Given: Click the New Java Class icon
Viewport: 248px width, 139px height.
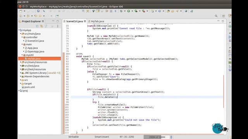Looking at the screenshot, I should (x=160, y=11).
